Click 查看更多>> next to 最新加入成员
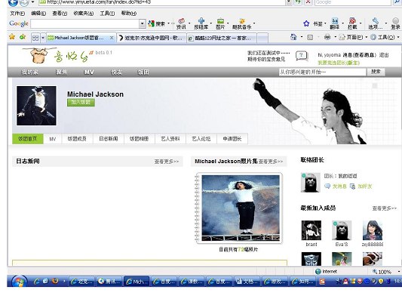The height and width of the screenshot is (302, 402). (x=385, y=208)
